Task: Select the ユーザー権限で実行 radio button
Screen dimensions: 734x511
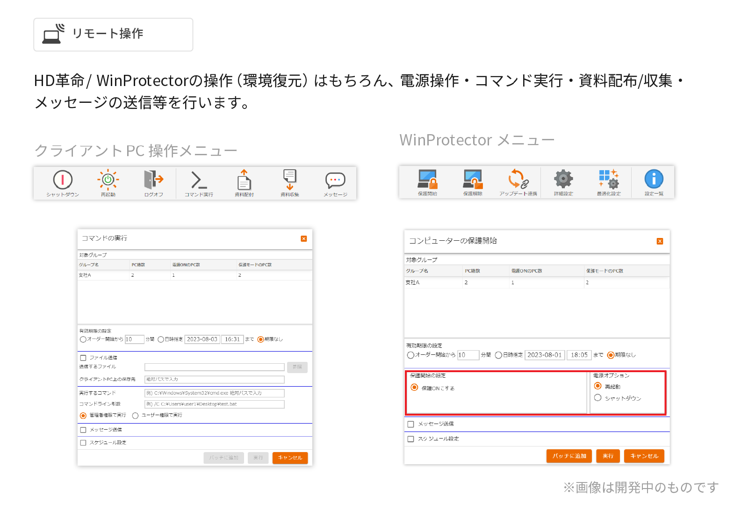Action: click(136, 416)
